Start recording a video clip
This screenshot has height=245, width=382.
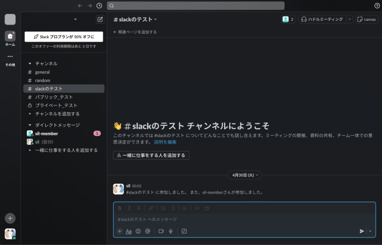[161, 231]
